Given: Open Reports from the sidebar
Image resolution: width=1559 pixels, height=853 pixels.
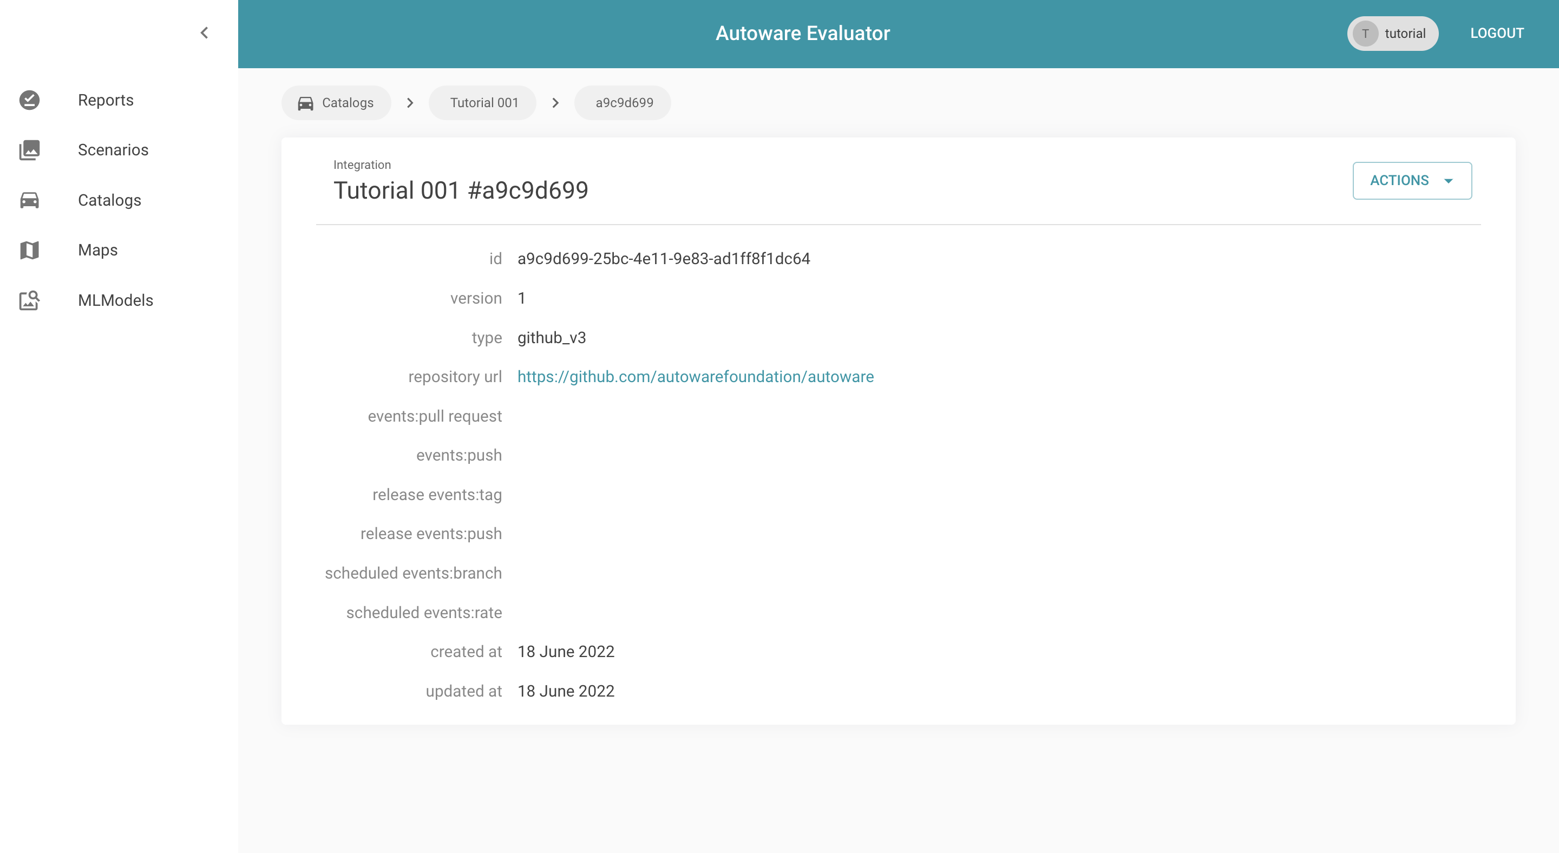Looking at the screenshot, I should pyautogui.click(x=106, y=100).
